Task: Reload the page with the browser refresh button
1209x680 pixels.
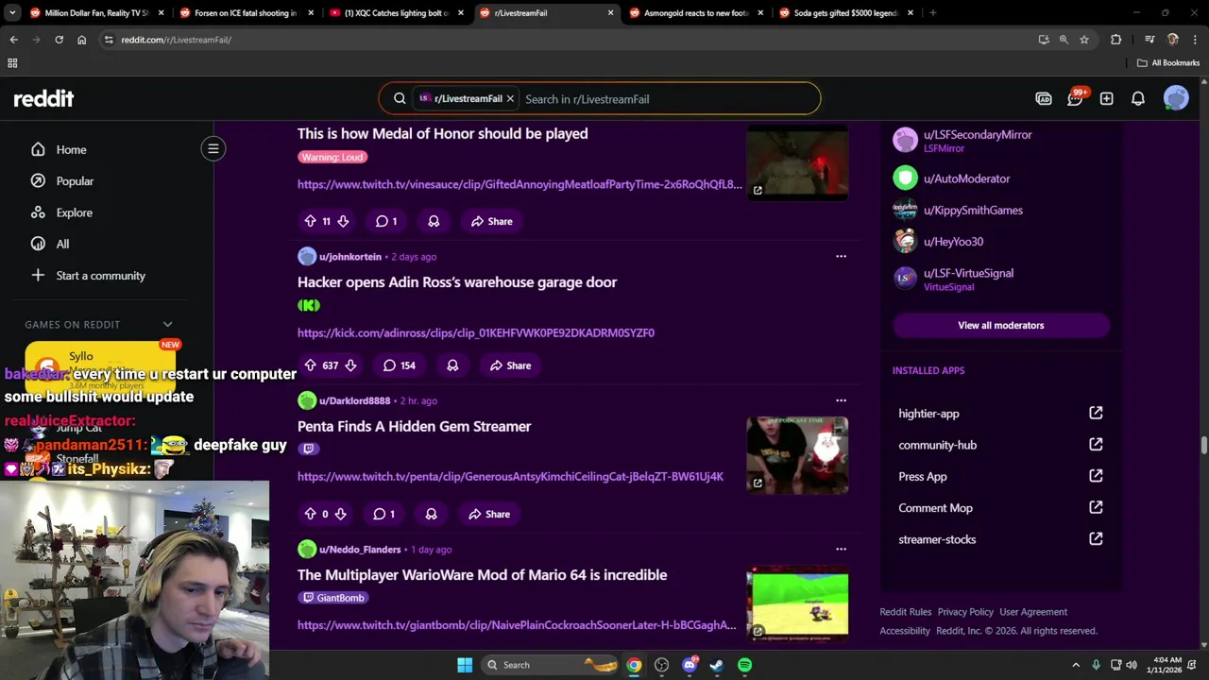Action: (x=59, y=40)
